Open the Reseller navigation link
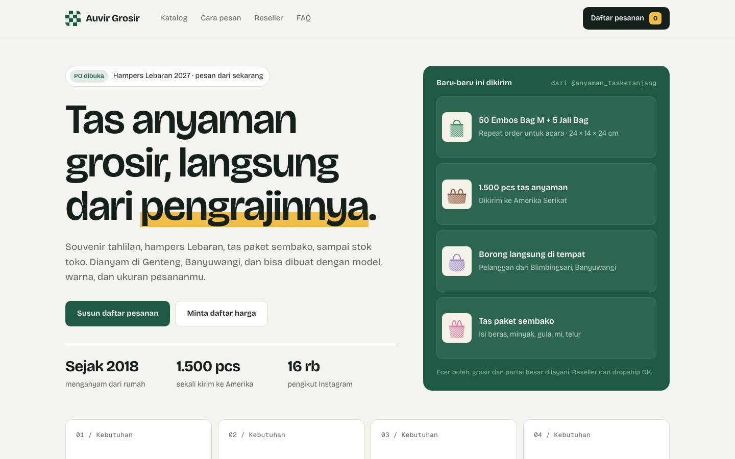This screenshot has width=735, height=459. click(x=269, y=18)
